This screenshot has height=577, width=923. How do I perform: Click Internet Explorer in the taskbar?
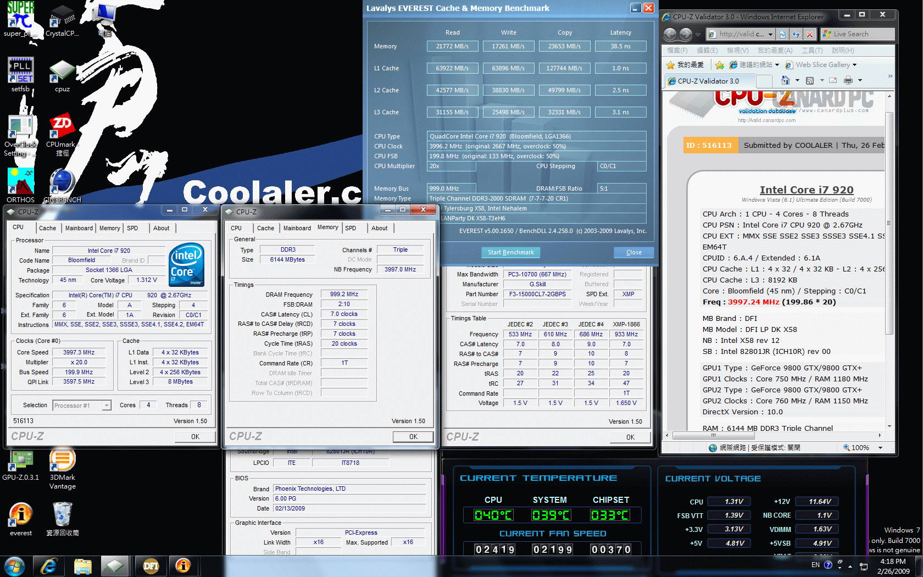49,566
